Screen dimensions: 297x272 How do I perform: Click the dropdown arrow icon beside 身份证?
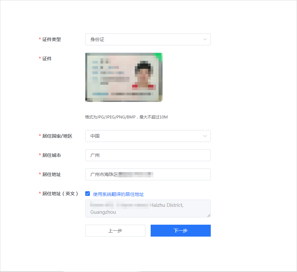pos(205,39)
